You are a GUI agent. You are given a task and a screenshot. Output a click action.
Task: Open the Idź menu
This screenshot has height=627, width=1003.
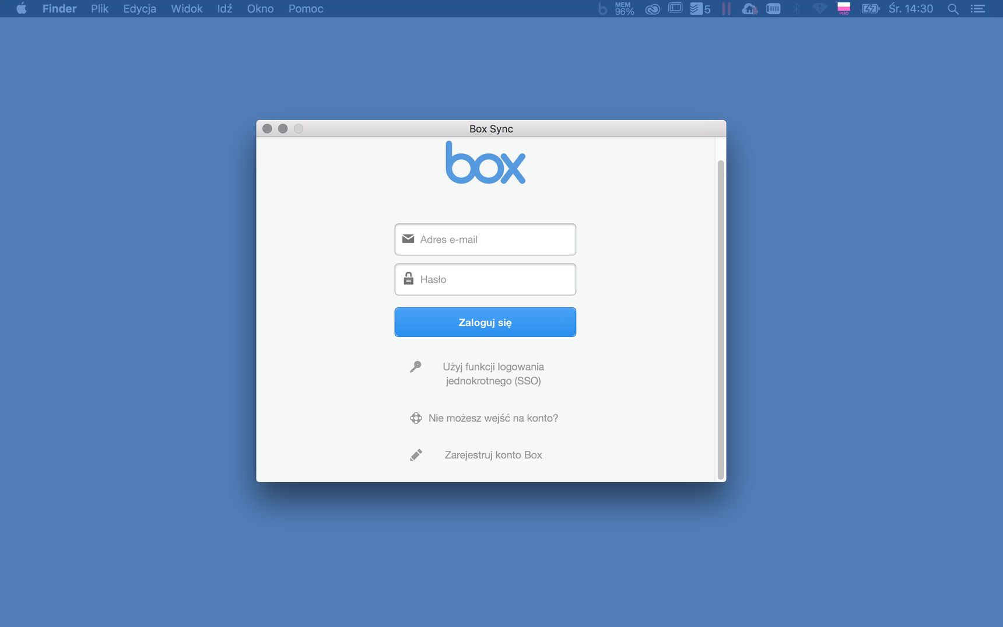[x=225, y=9]
